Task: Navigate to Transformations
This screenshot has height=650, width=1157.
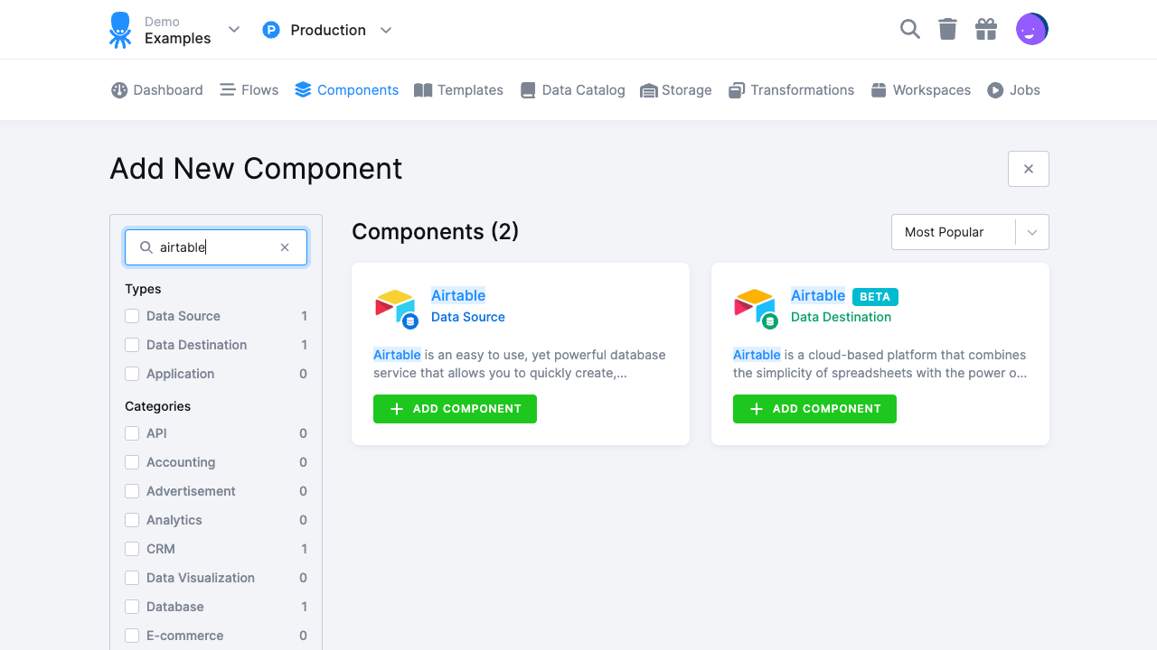Action: (791, 89)
